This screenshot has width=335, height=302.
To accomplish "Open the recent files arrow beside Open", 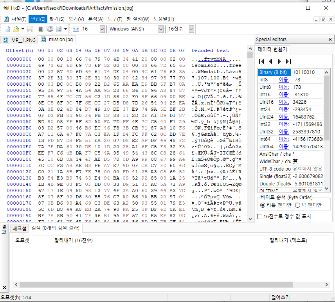I will pyautogui.click(x=23, y=29).
